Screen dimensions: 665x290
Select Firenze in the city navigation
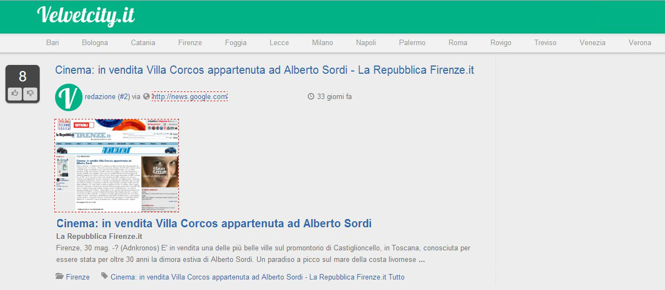click(x=190, y=42)
